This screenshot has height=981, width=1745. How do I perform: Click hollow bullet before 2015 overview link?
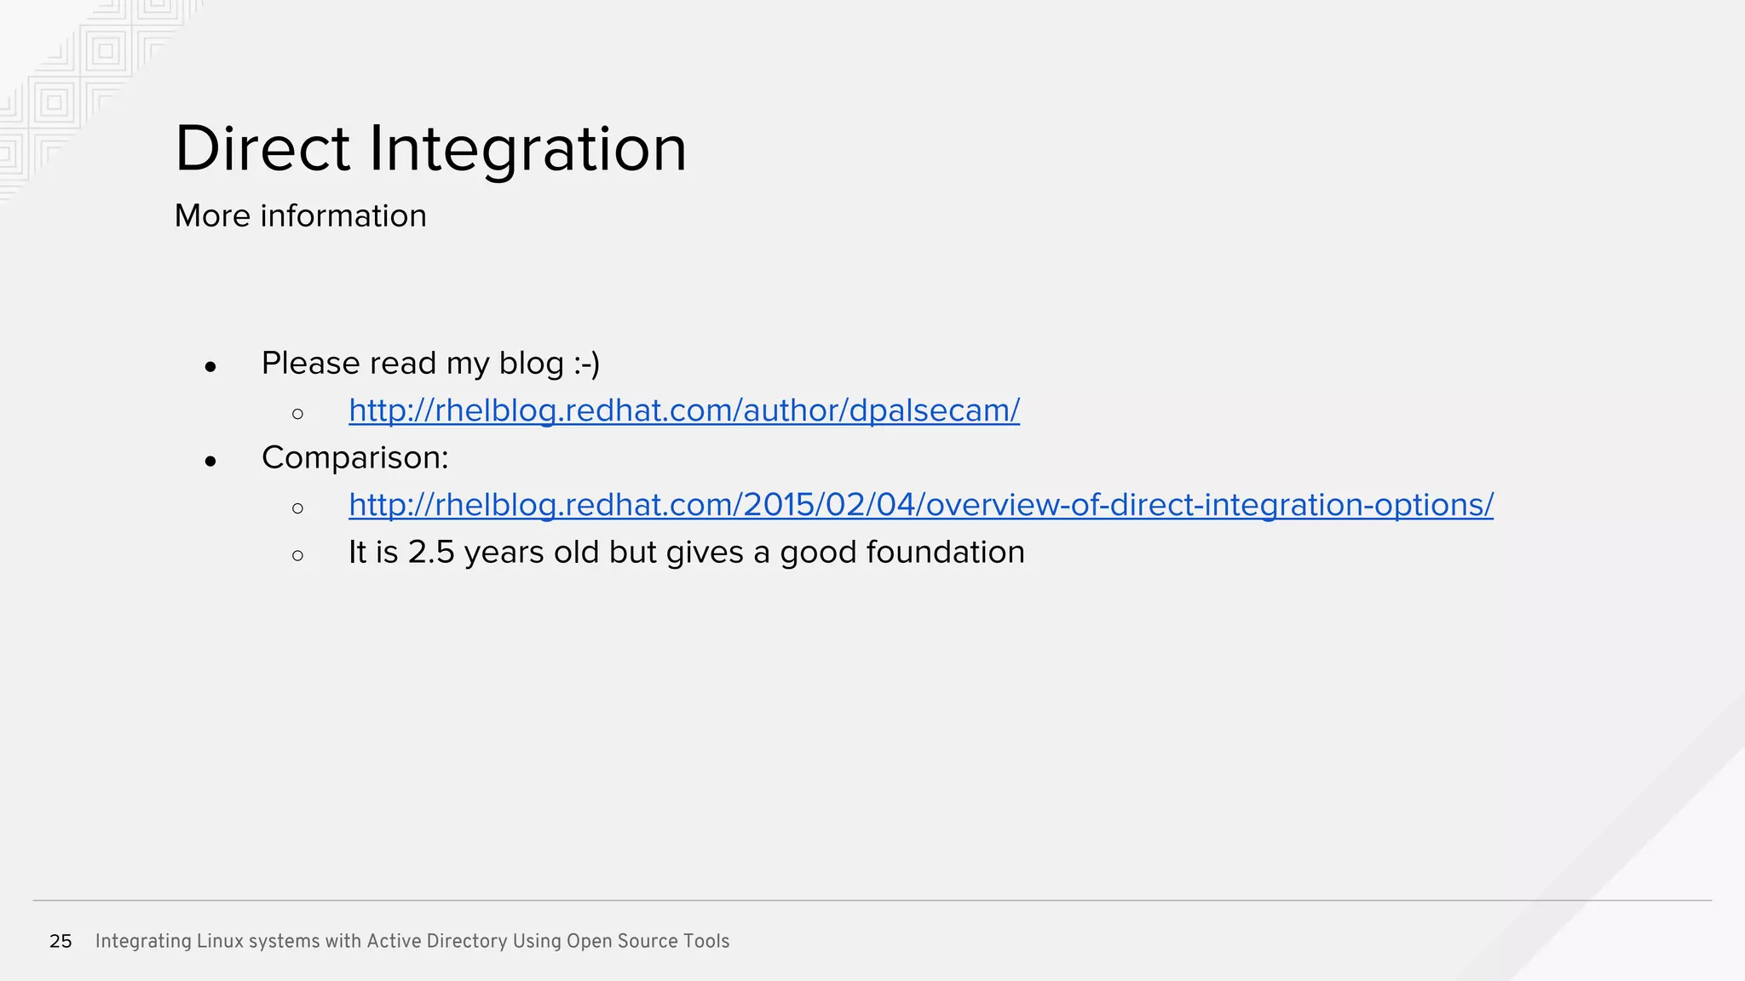coord(297,509)
